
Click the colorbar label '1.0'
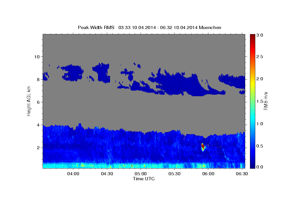[x=260, y=124]
